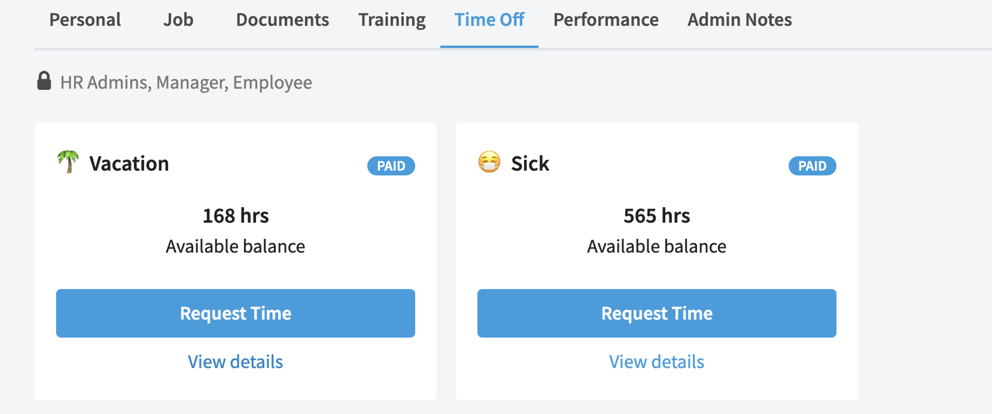The height and width of the screenshot is (414, 992).
Task: Click the PAID badge on Vacation card
Action: click(391, 166)
